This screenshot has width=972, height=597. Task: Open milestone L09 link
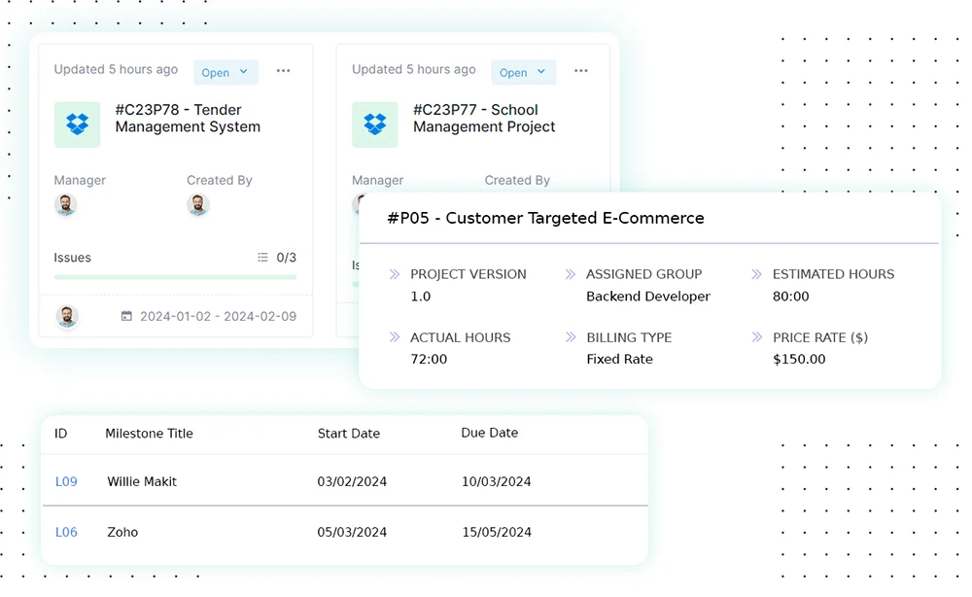pyautogui.click(x=65, y=481)
